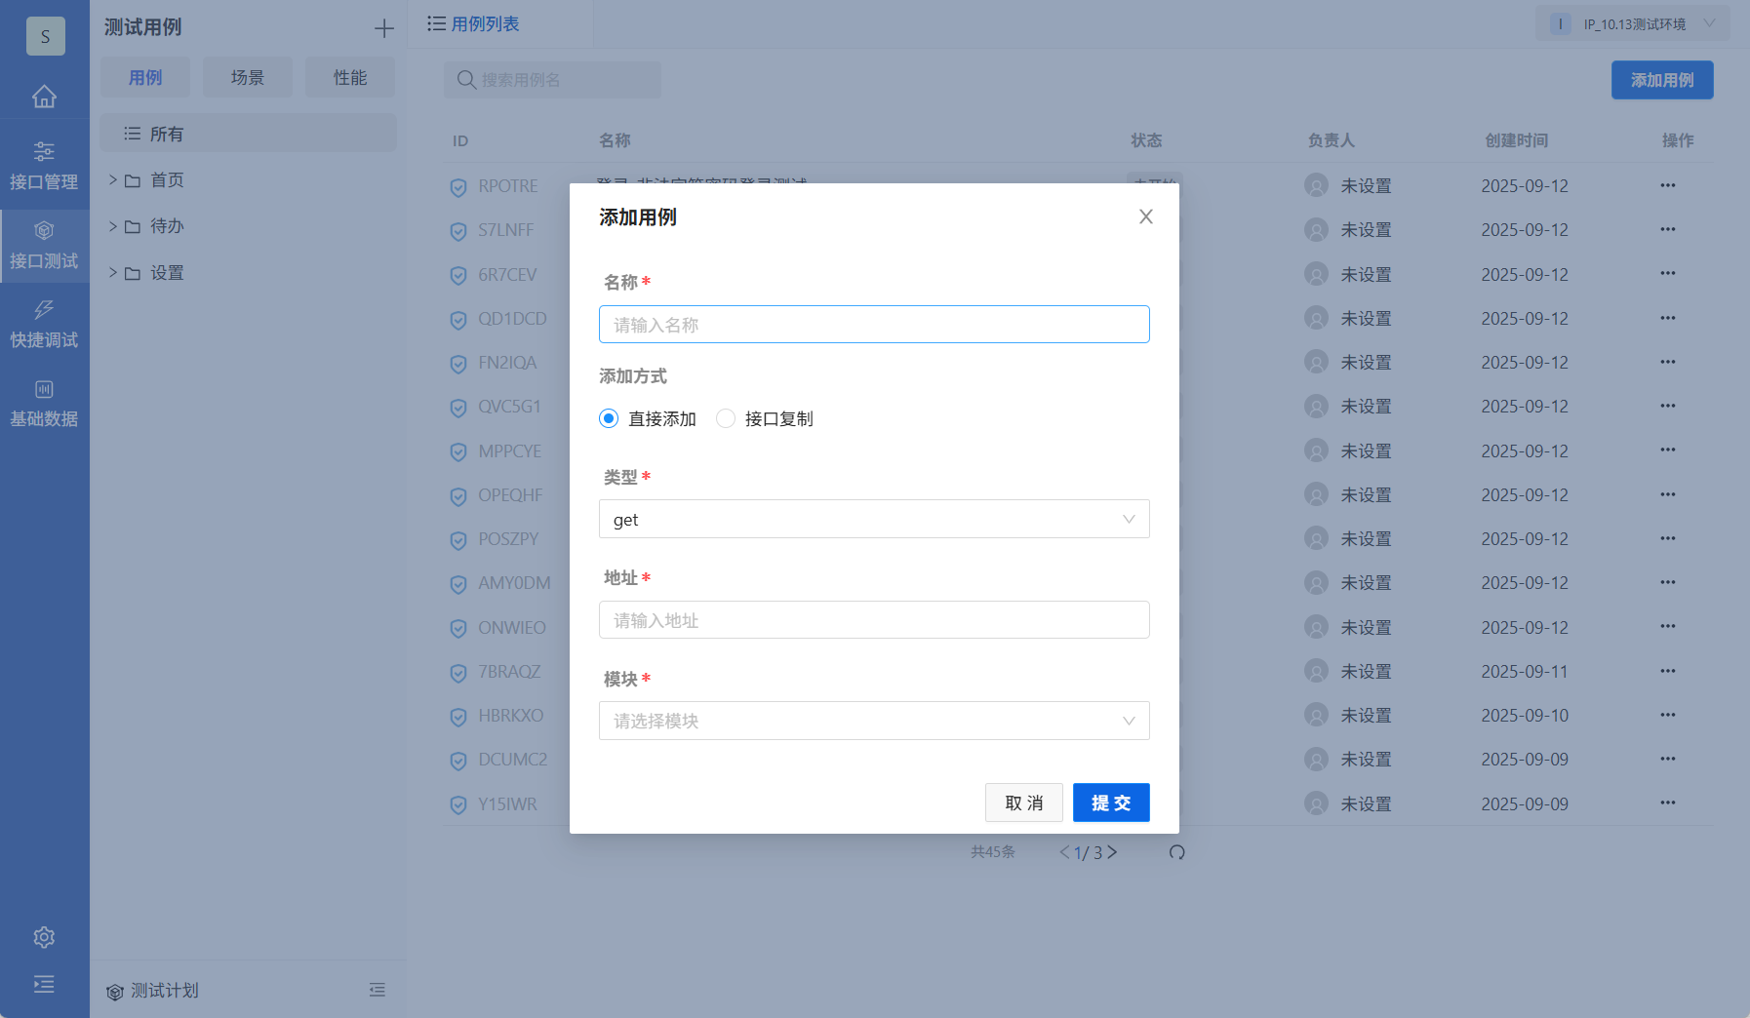Select the 接口复制 radio option
Image resolution: width=1750 pixels, height=1018 pixels.
click(726, 418)
